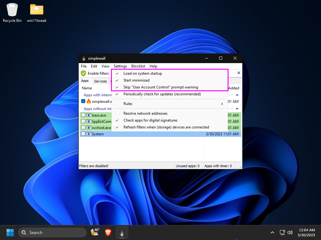Sort list by the Name column header
Viewport: 321px width, 240px height.
click(x=87, y=88)
